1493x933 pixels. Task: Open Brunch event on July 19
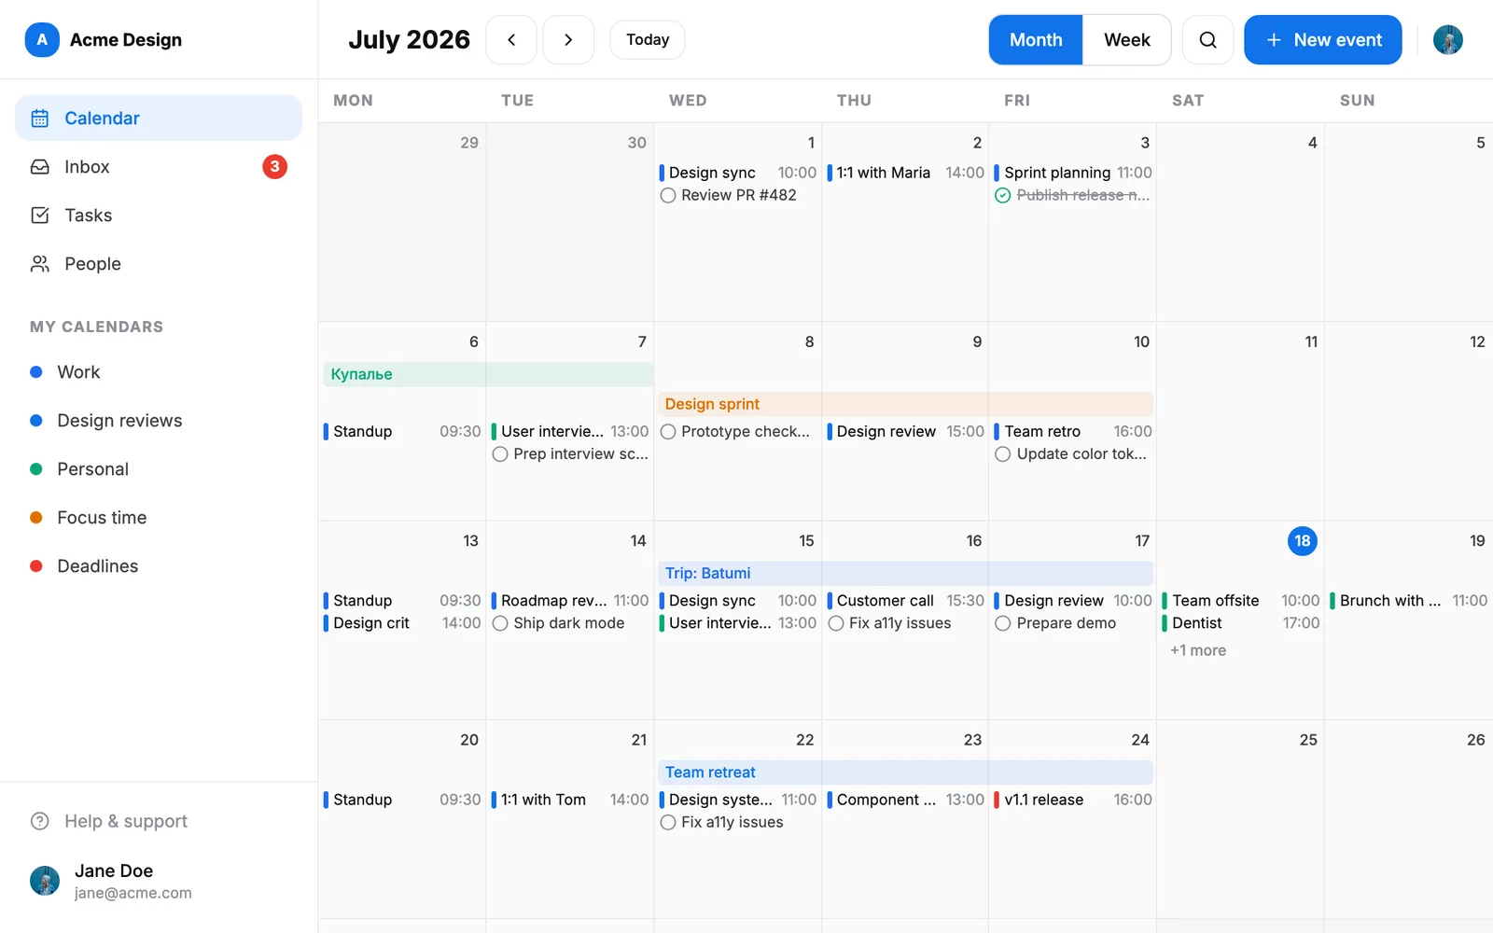[x=1409, y=601]
